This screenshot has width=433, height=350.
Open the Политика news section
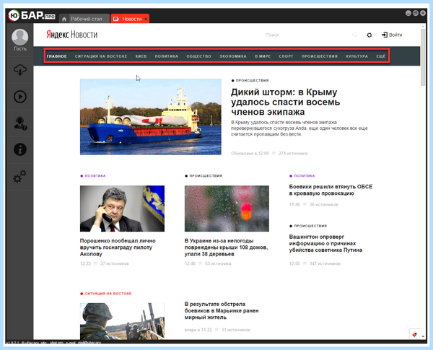tap(167, 56)
